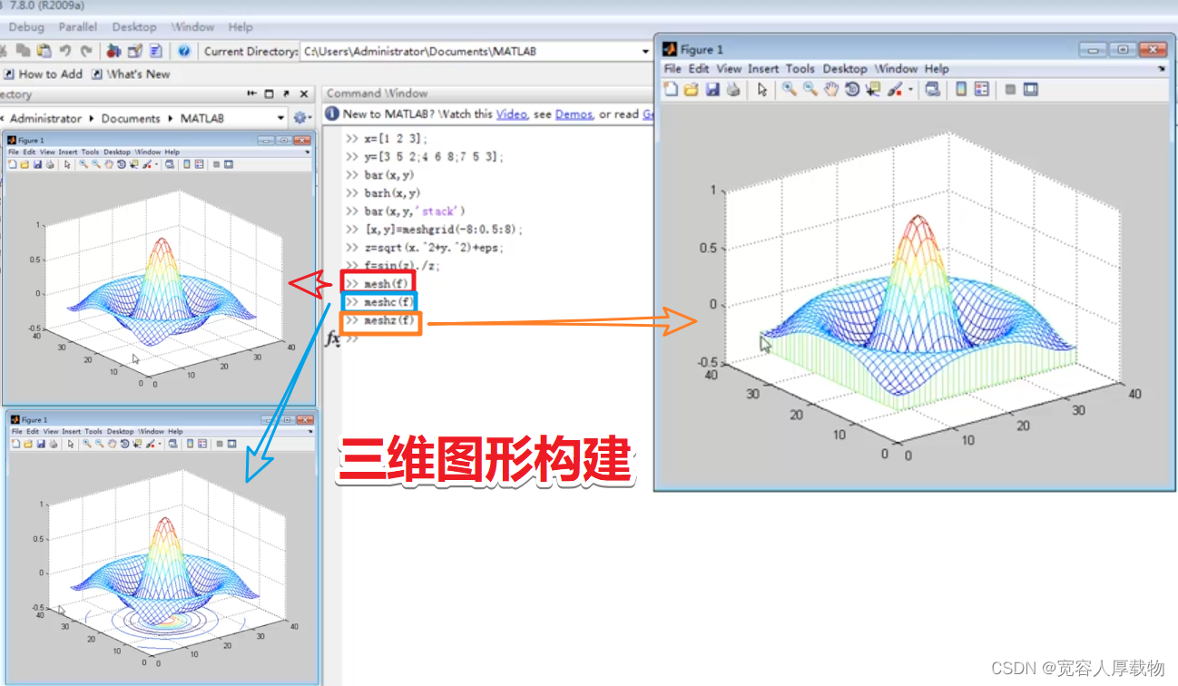Open MATLAB main Help menu

tap(241, 27)
